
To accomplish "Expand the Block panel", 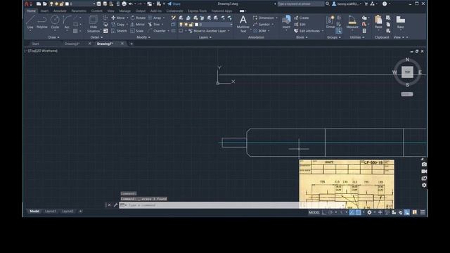I will (x=302, y=37).
